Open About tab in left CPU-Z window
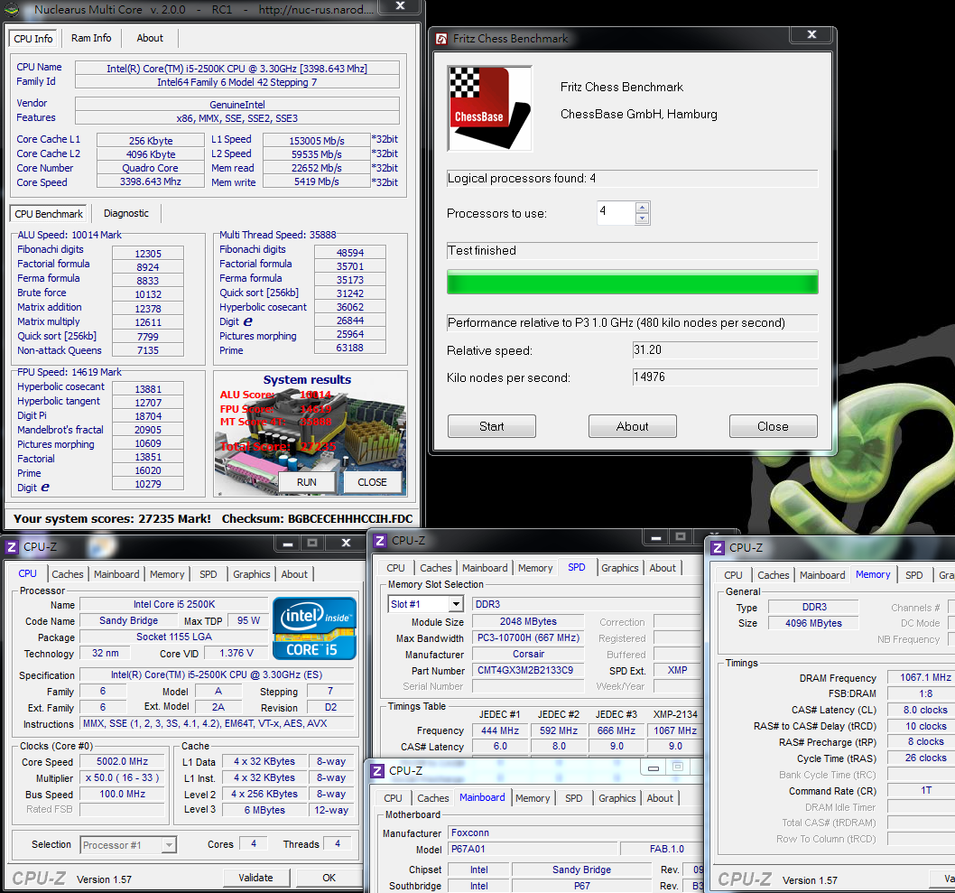This screenshot has width=955, height=893. (294, 573)
